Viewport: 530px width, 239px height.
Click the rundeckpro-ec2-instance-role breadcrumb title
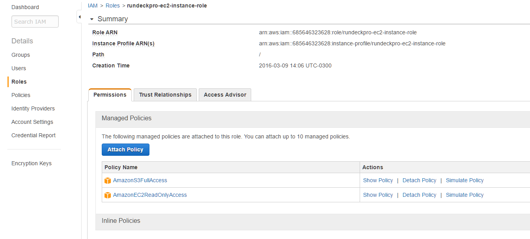[x=167, y=6]
